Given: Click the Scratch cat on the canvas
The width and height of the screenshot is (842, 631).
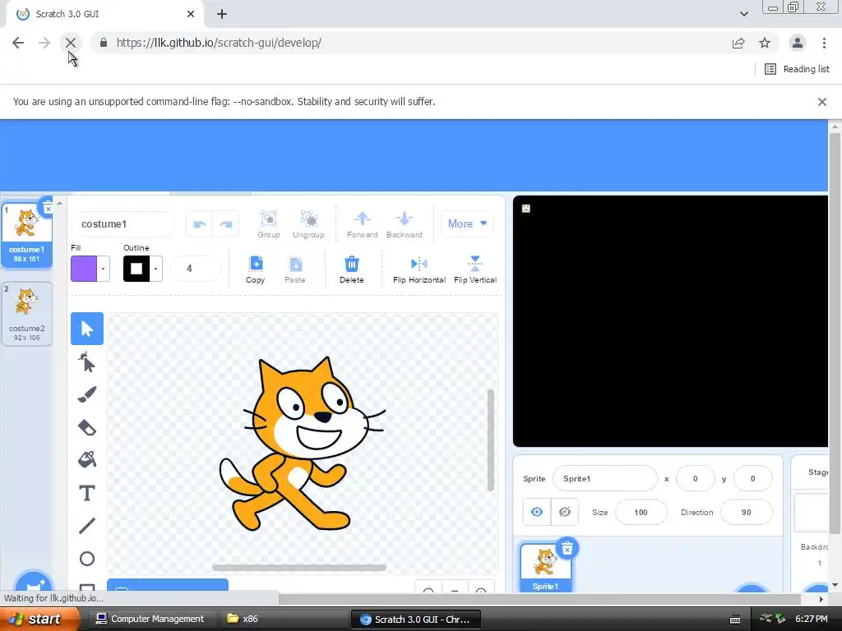Looking at the screenshot, I should click(x=302, y=444).
